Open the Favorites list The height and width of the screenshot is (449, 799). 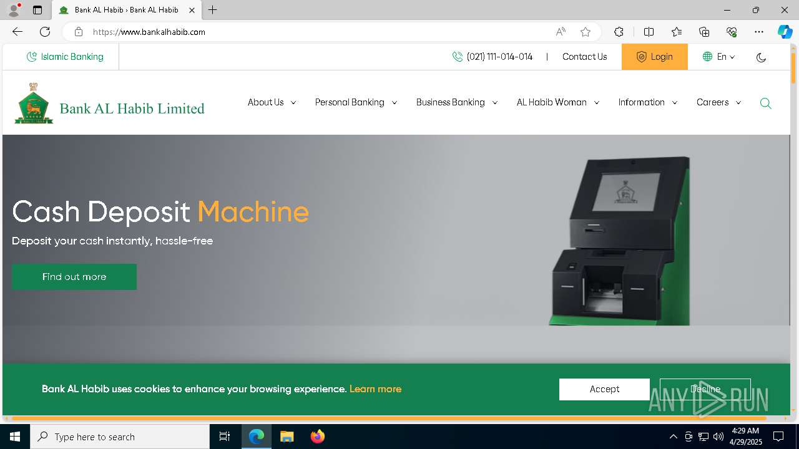coord(677,32)
